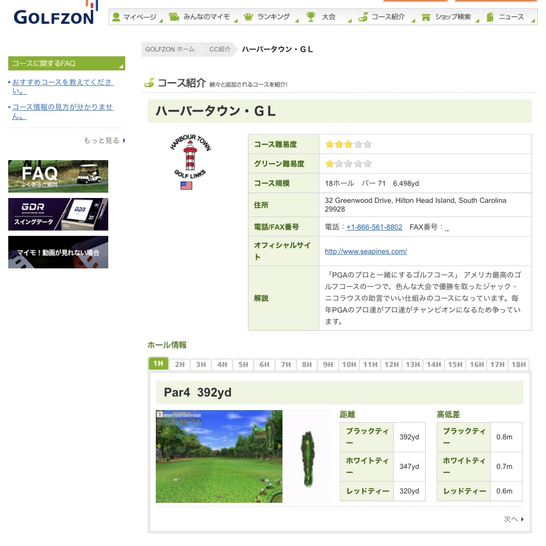Image resolution: width=546 pixels, height=546 pixels.
Task: Open the コース紹介 navigation menu
Action: (385, 17)
